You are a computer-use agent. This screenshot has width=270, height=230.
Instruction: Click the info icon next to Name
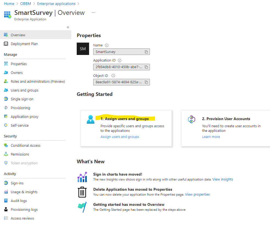(107, 45)
